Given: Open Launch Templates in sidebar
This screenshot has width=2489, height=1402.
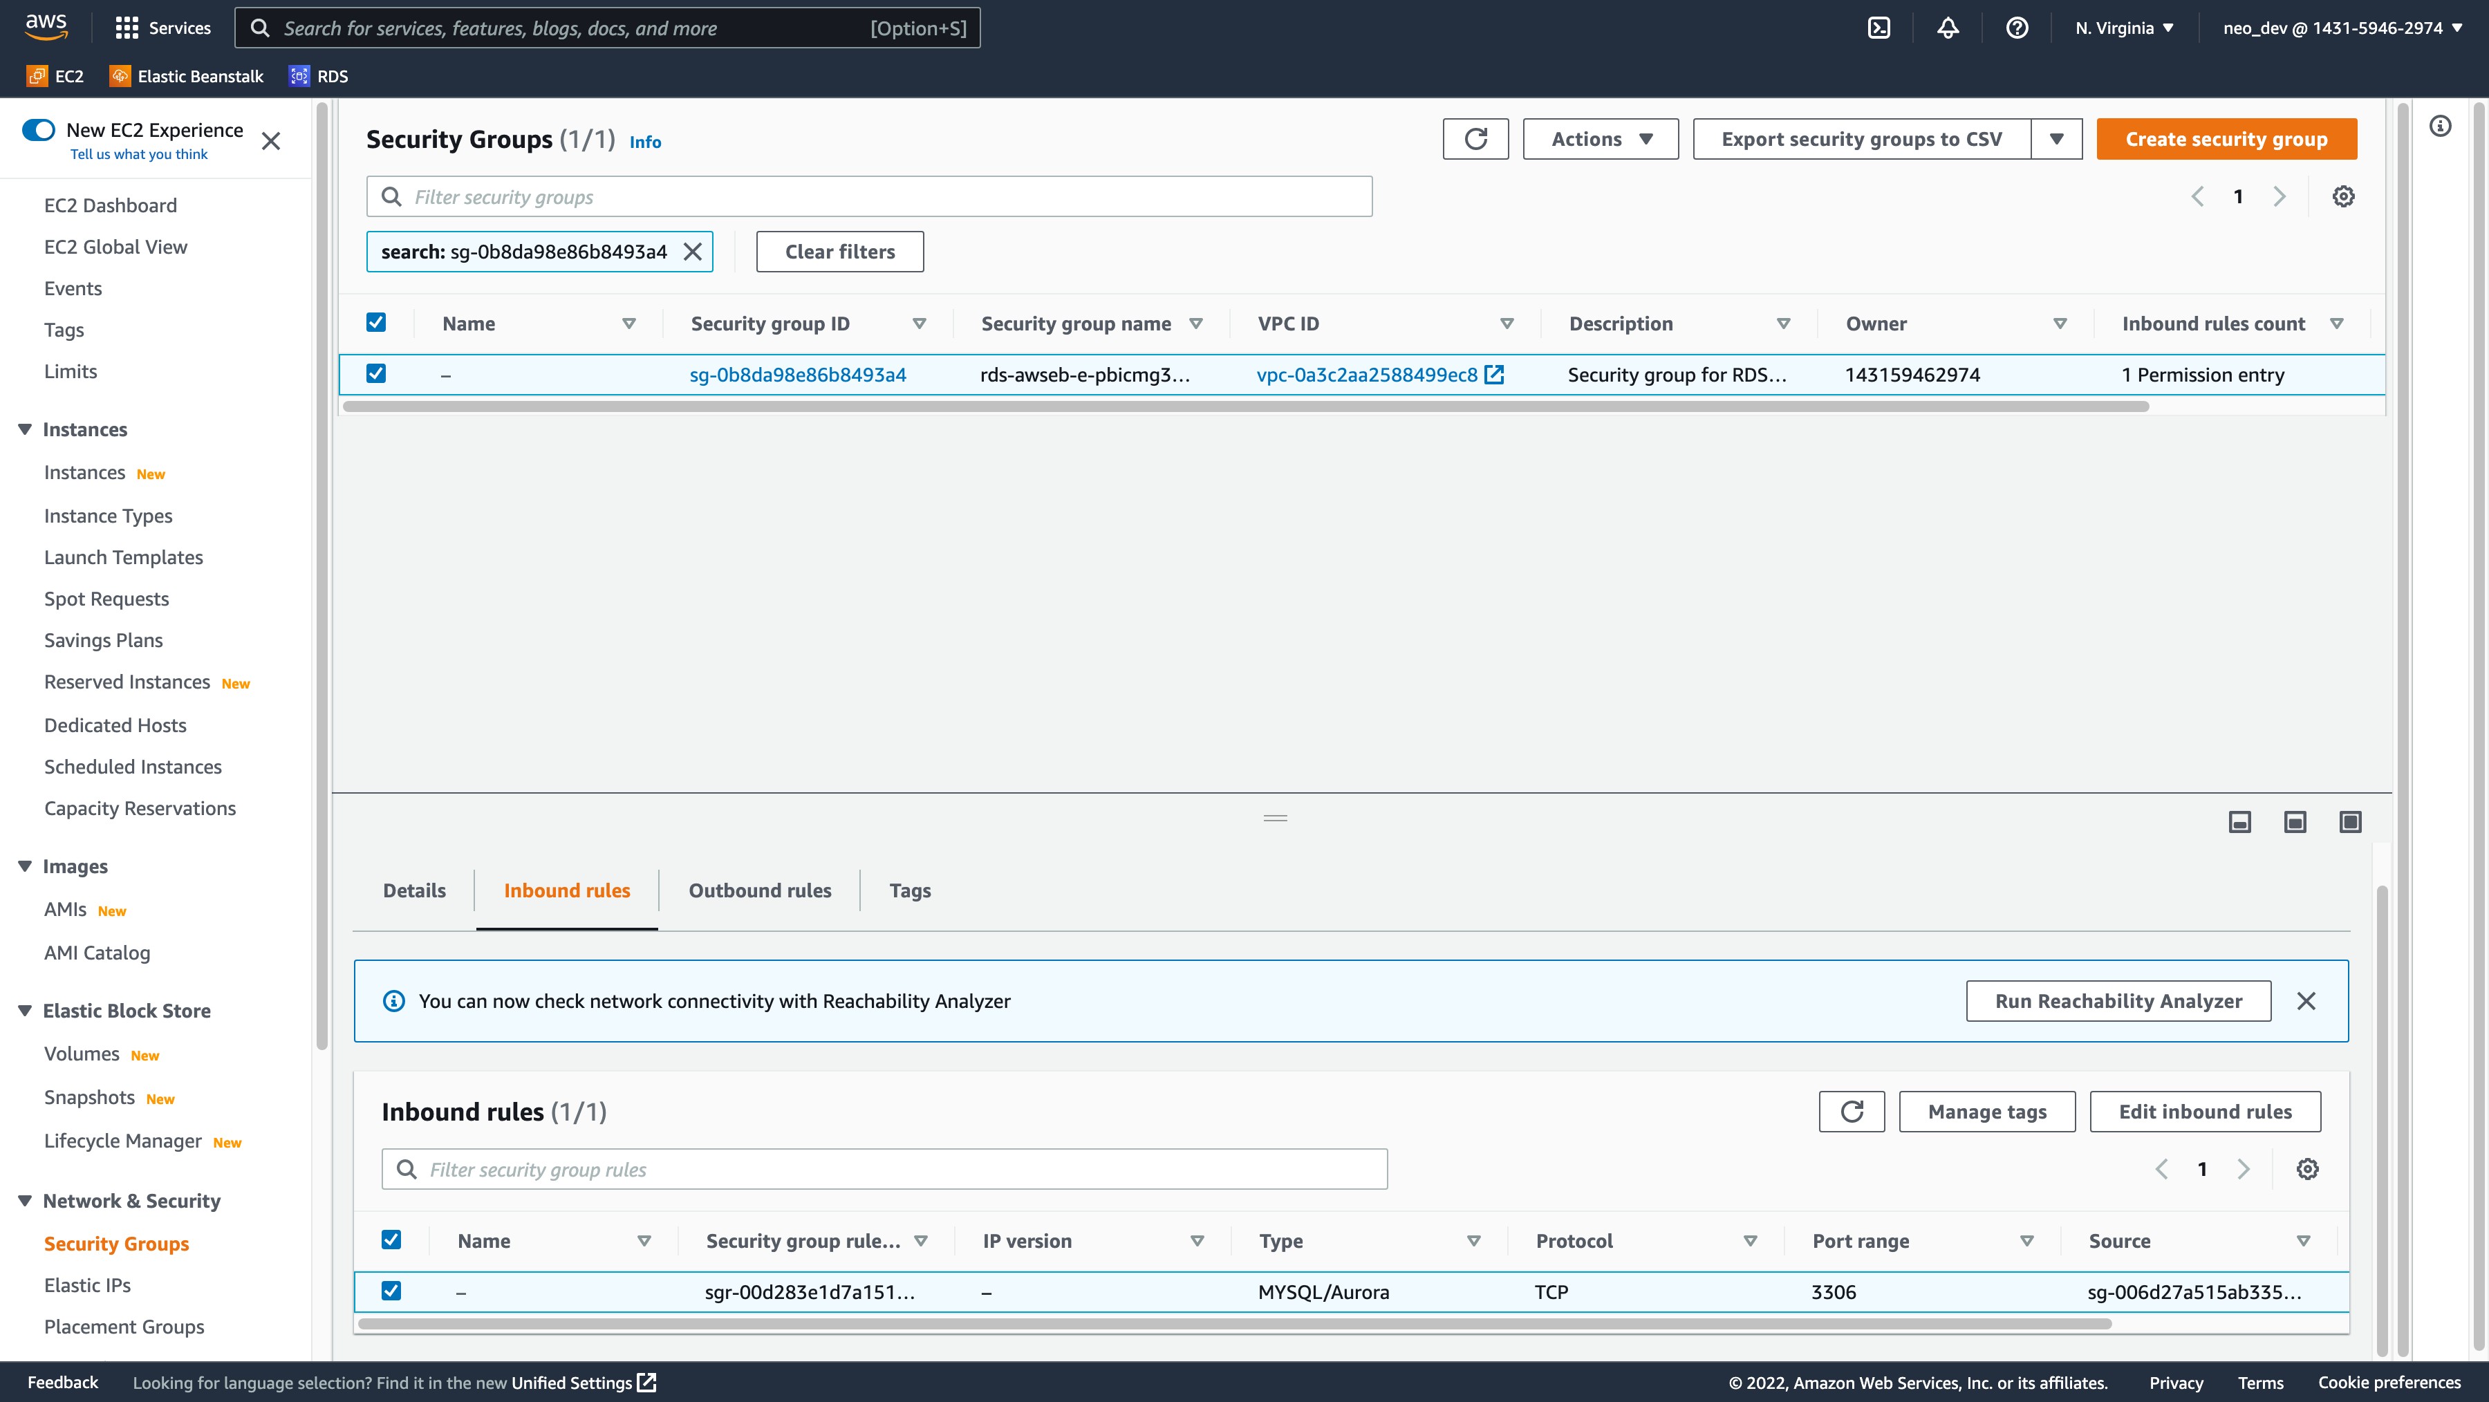Looking at the screenshot, I should (x=124, y=557).
